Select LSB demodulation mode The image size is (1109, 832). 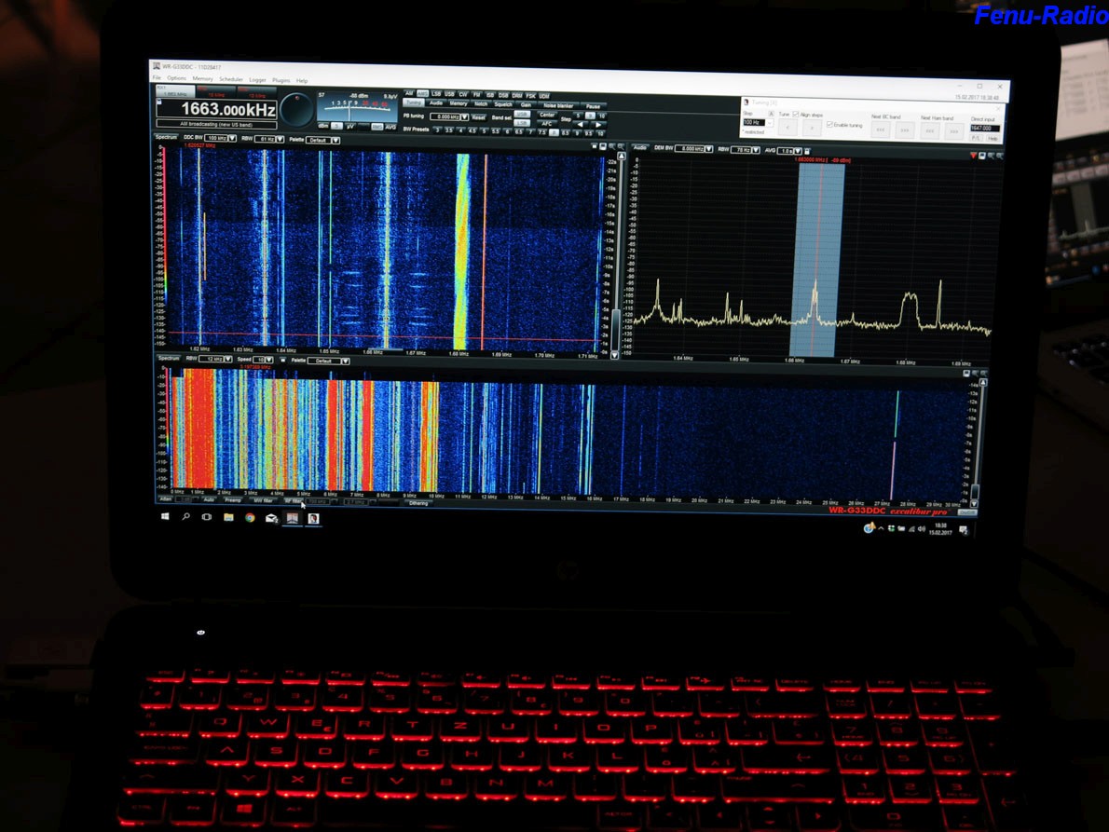click(x=436, y=94)
